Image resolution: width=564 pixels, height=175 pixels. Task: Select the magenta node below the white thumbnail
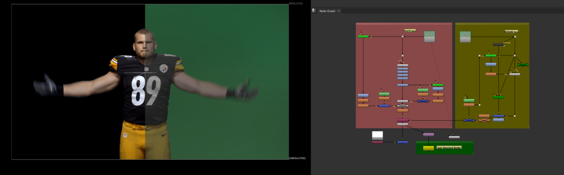click(x=377, y=142)
